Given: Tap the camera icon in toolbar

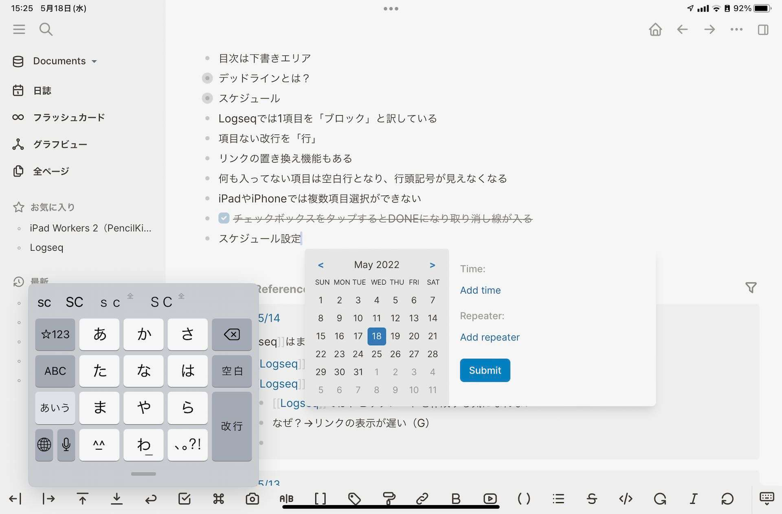Looking at the screenshot, I should click(x=252, y=499).
